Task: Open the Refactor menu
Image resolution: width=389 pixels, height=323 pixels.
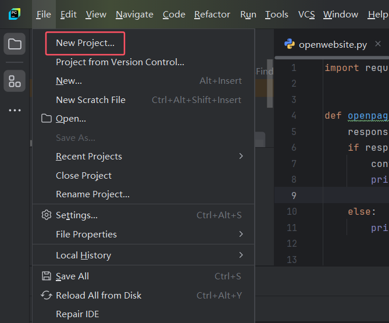Action: [212, 15]
